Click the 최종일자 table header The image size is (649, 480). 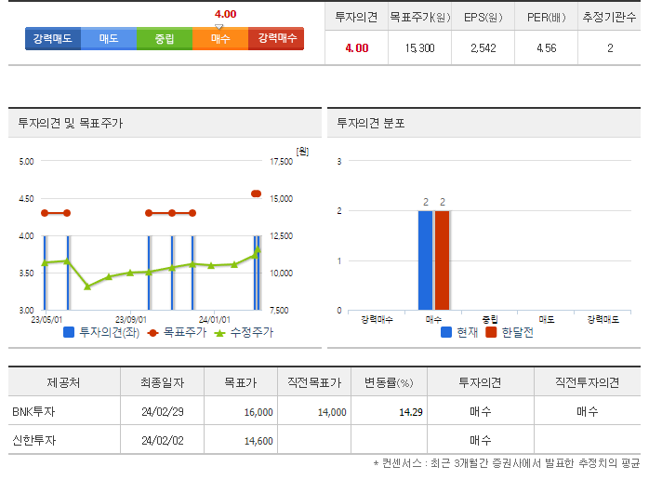coord(162,382)
